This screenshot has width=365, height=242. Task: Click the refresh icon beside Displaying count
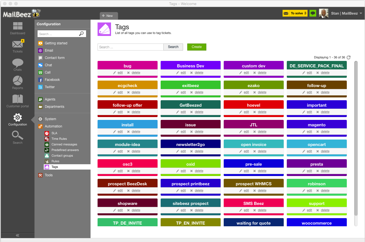(349, 57)
